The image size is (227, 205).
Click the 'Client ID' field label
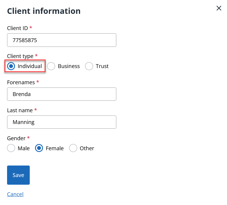point(17,28)
